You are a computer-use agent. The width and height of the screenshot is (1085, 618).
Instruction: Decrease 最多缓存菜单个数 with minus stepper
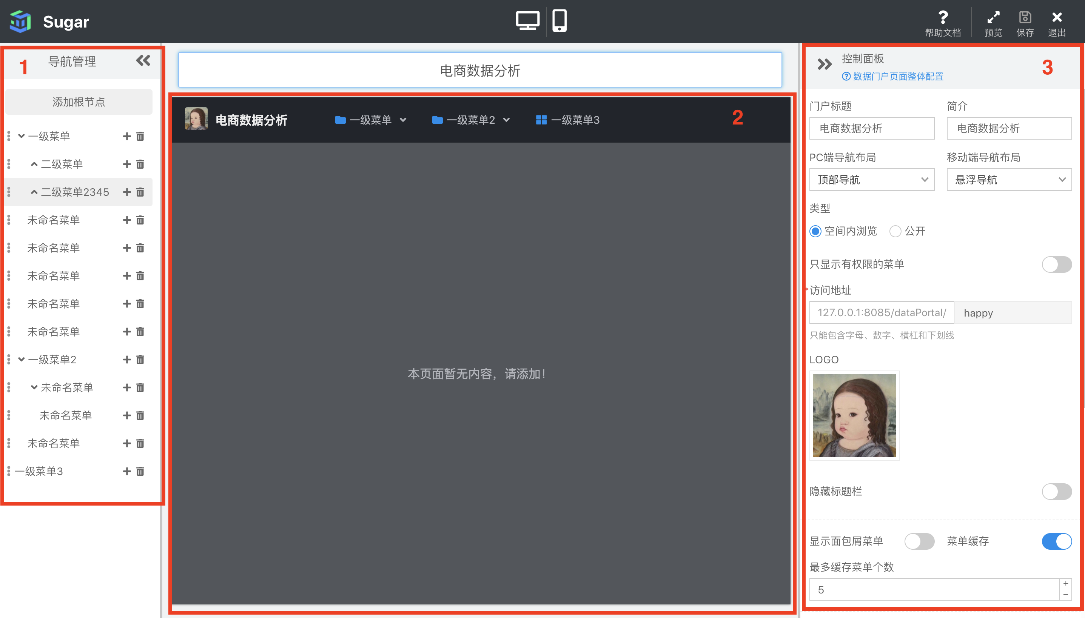1066,595
